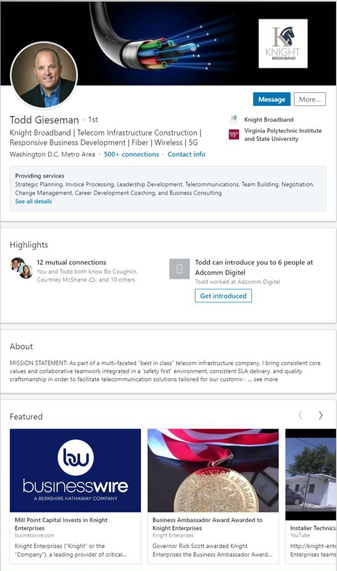Open the Contact info link

tap(186, 154)
